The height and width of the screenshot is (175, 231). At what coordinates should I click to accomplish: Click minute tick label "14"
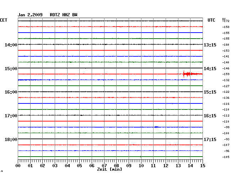coord(190,166)
